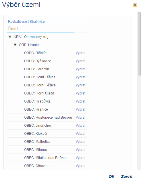Close the Výběr území dialog with X icon
This screenshot has height=180, width=141.
pyautogui.click(x=135, y=5)
